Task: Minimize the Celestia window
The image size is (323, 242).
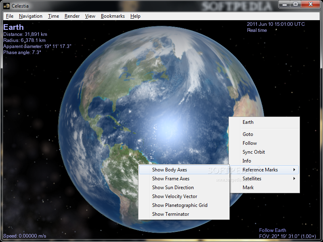Action: 285,4
